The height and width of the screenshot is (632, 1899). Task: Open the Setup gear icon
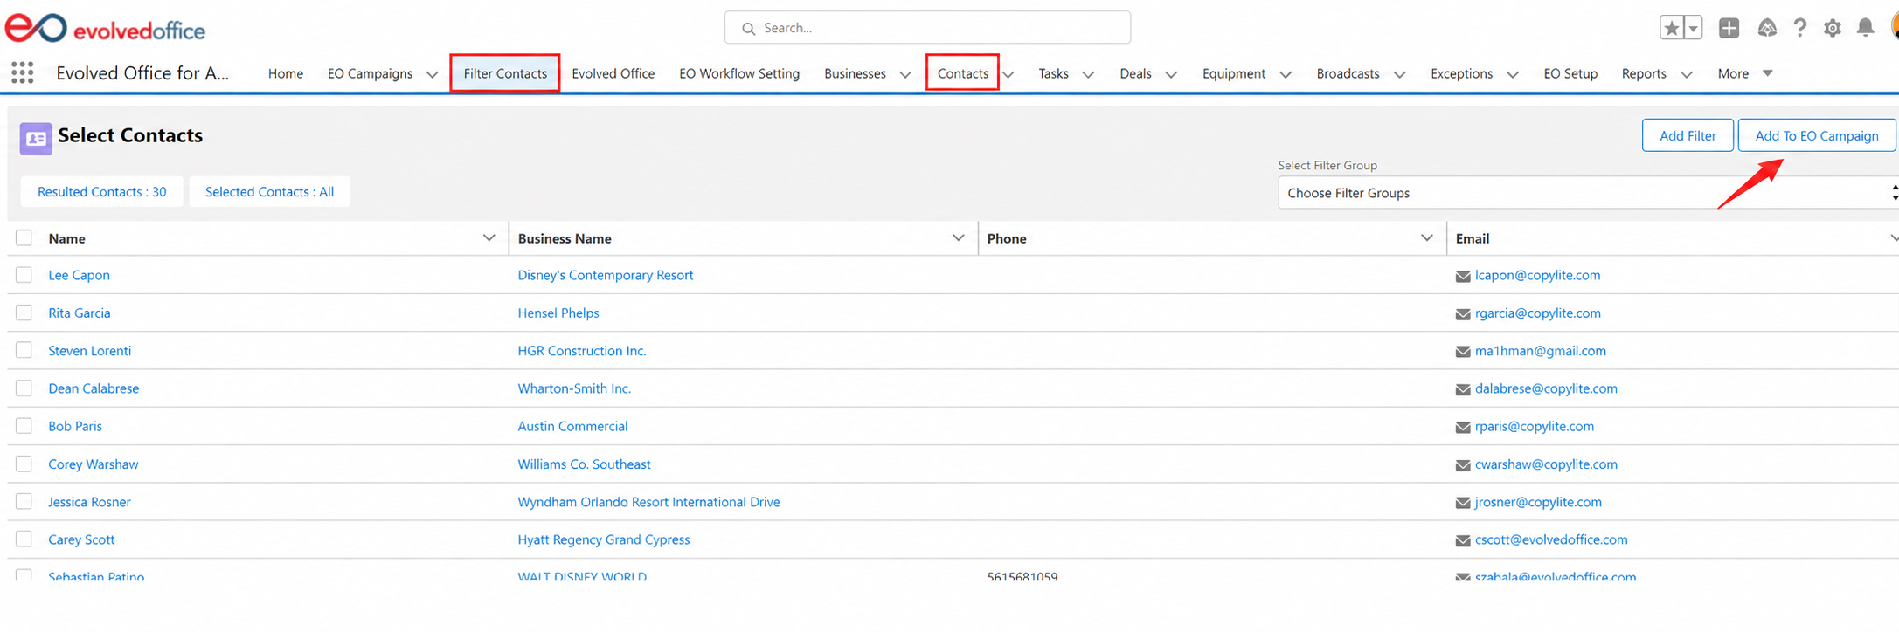click(1833, 28)
